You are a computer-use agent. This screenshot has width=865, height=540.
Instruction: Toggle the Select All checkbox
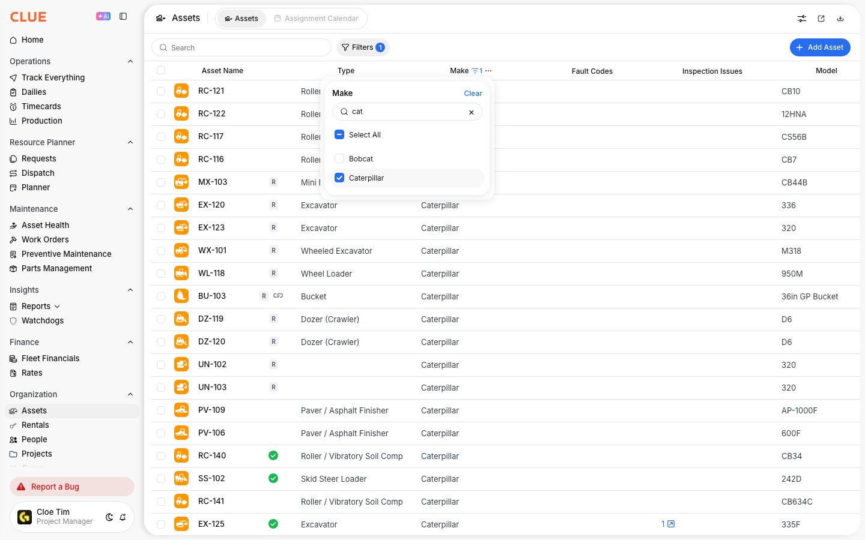click(x=339, y=134)
